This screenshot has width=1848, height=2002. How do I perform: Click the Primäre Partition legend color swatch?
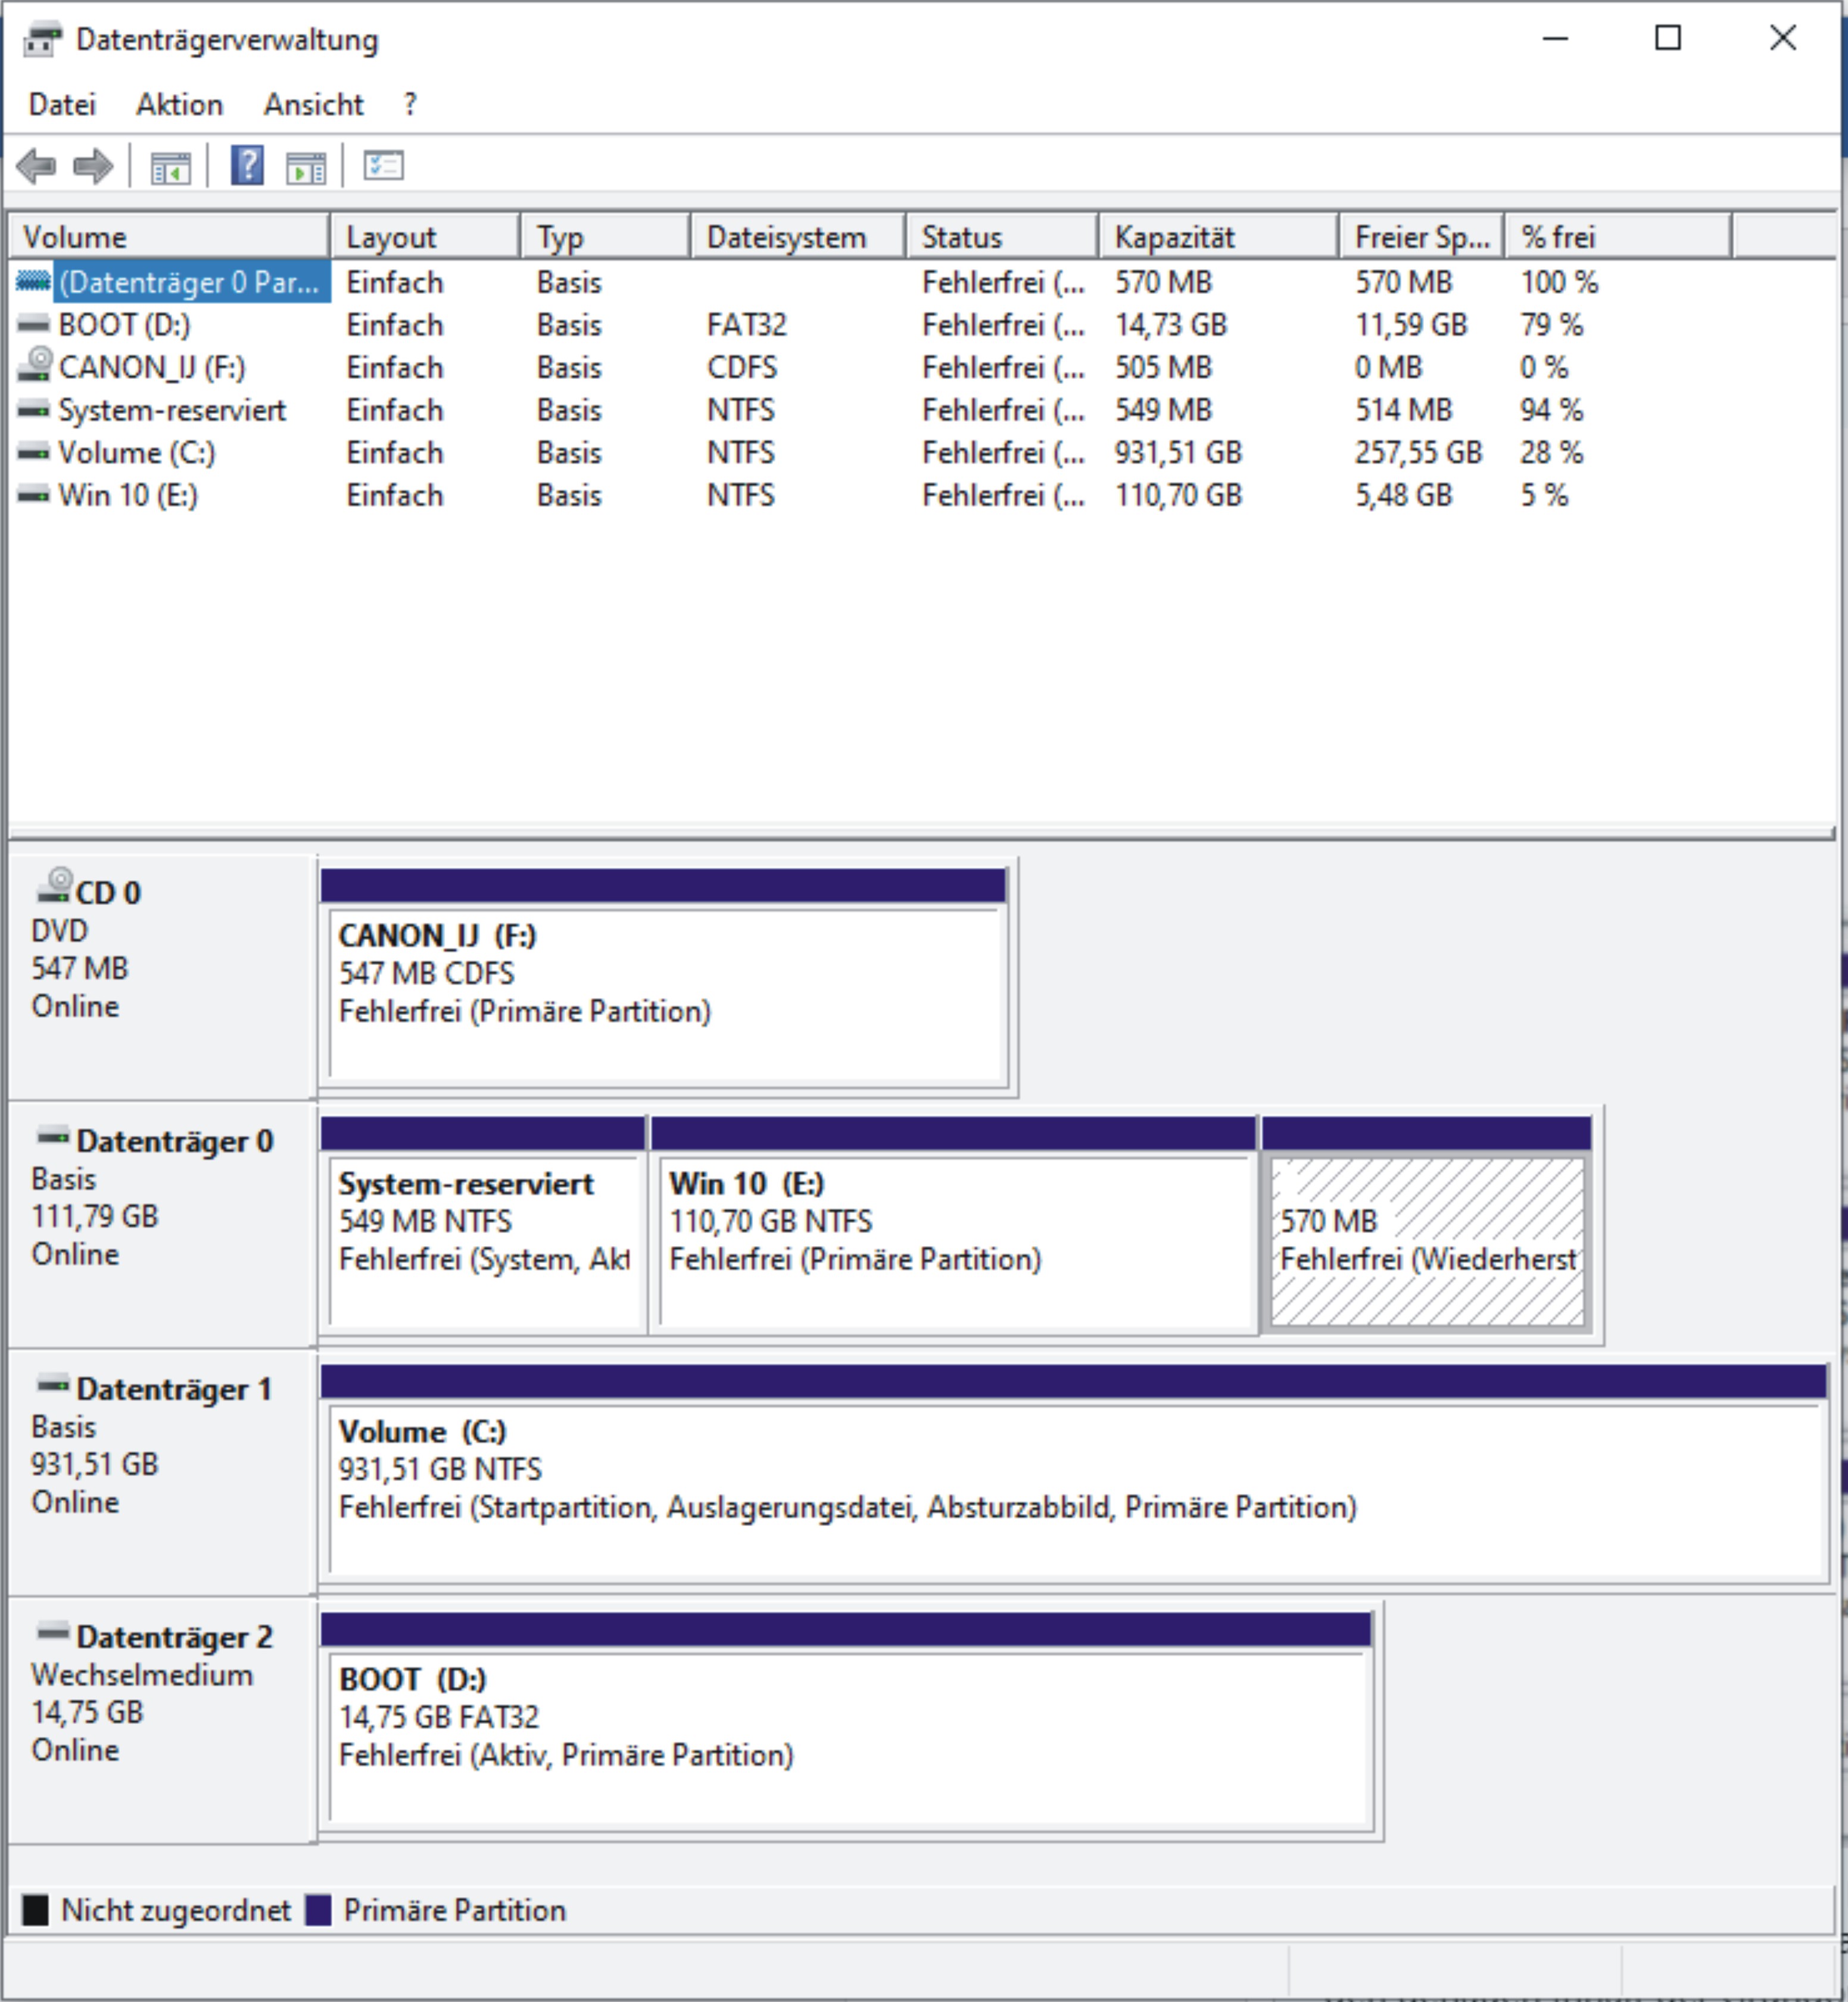[319, 1910]
